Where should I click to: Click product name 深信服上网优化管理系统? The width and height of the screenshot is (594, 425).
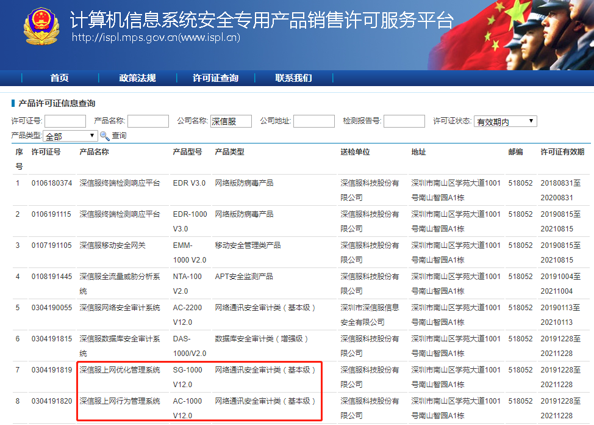[120, 369]
